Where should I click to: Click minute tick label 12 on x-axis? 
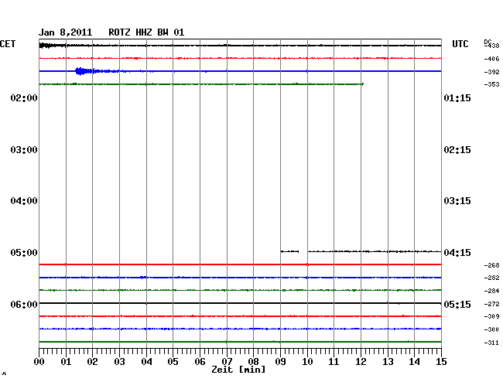pos(361,362)
